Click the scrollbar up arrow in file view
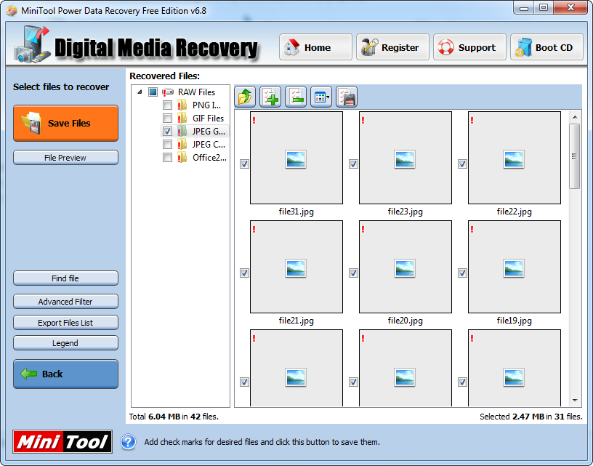 (x=575, y=117)
